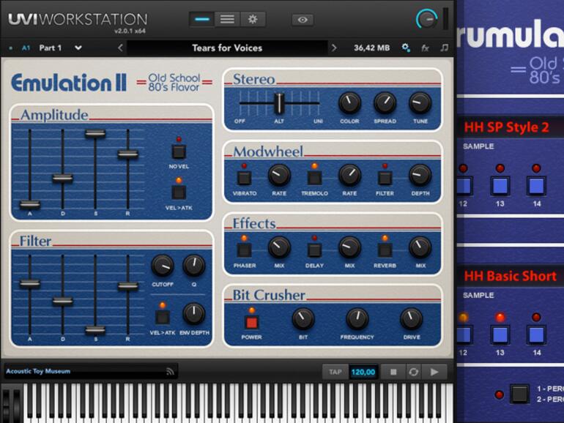Toggle the DELAY effect button

pos(314,250)
